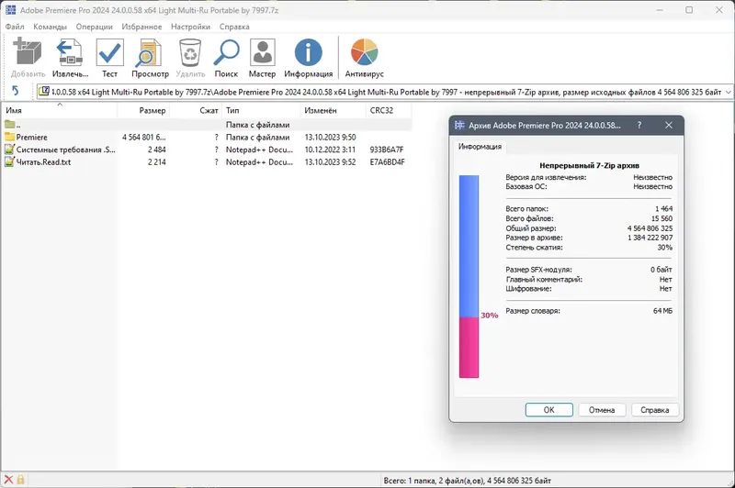Click the Справка button in dialog
Viewport: 735px width, 488px height.
(655, 410)
